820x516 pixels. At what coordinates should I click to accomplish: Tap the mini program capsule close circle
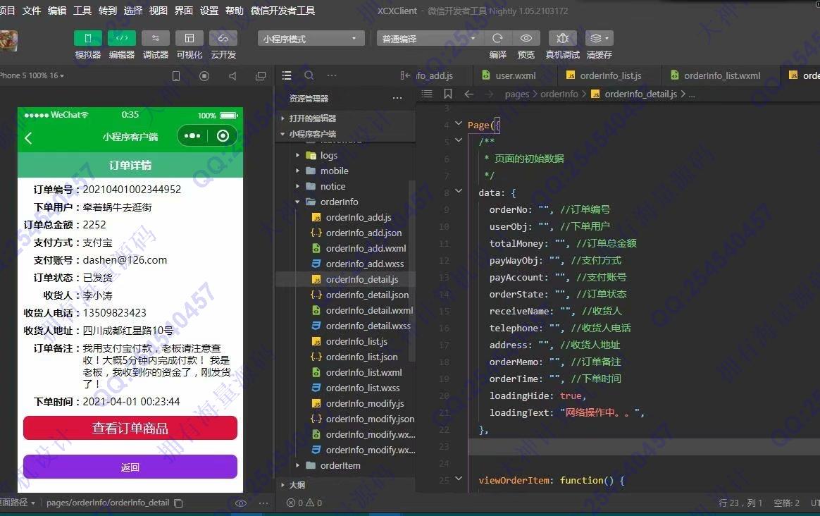click(223, 136)
